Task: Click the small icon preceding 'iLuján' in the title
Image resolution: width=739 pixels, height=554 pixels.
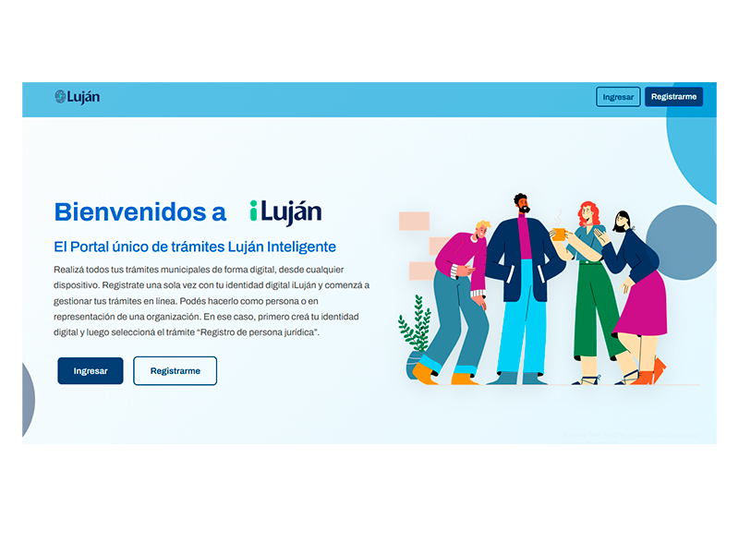Action: 254,211
